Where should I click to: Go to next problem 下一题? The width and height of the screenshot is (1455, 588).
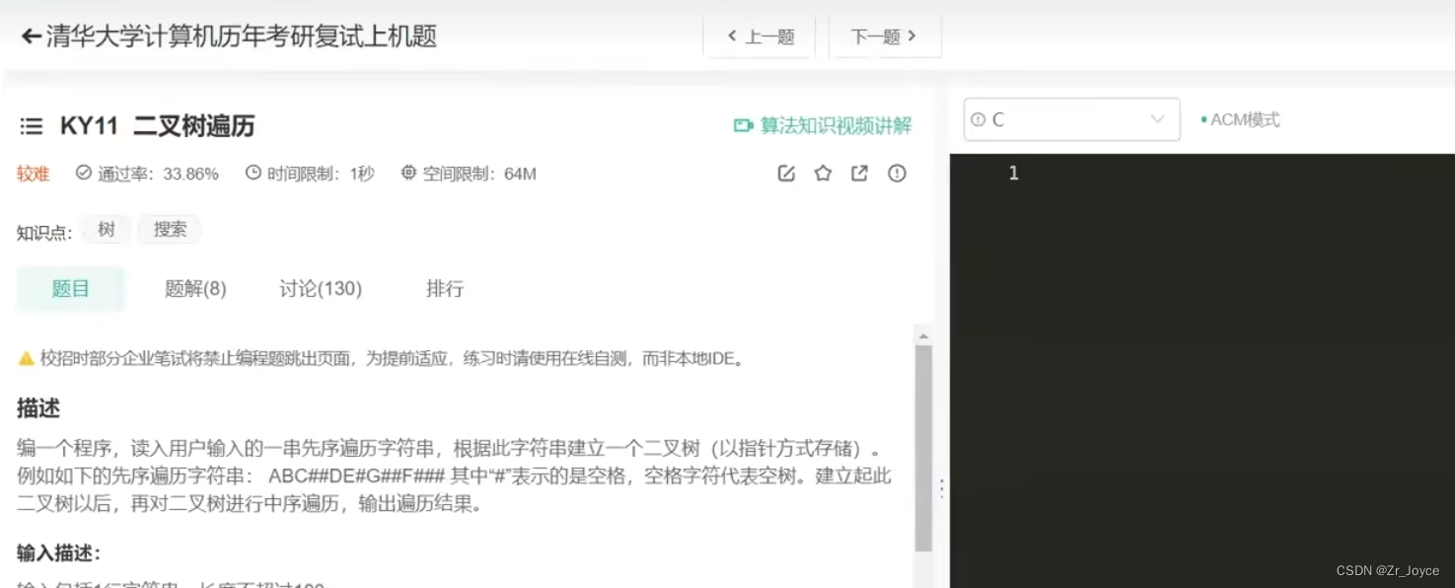(x=885, y=37)
